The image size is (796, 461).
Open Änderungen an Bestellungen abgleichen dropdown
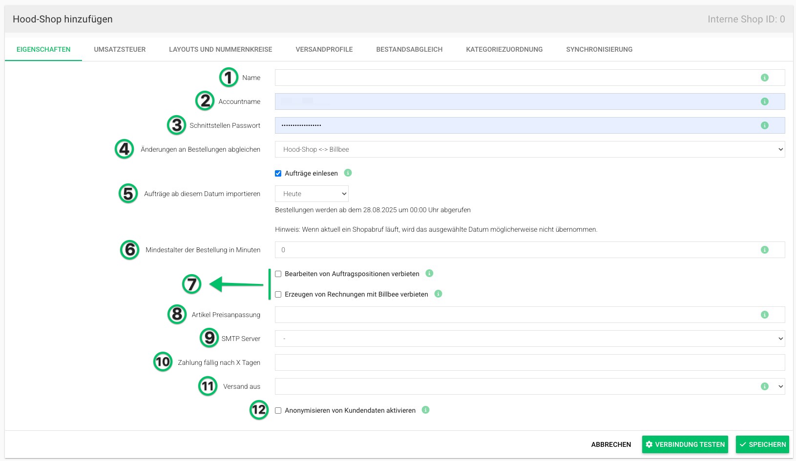(x=530, y=149)
